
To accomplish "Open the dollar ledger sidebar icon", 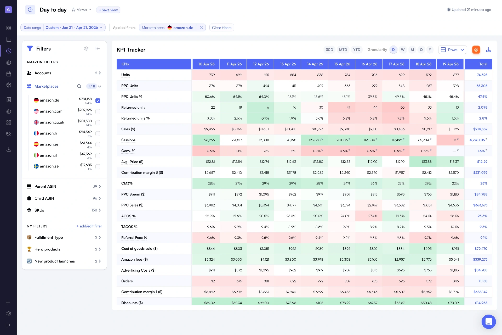I will click(x=9, y=100).
